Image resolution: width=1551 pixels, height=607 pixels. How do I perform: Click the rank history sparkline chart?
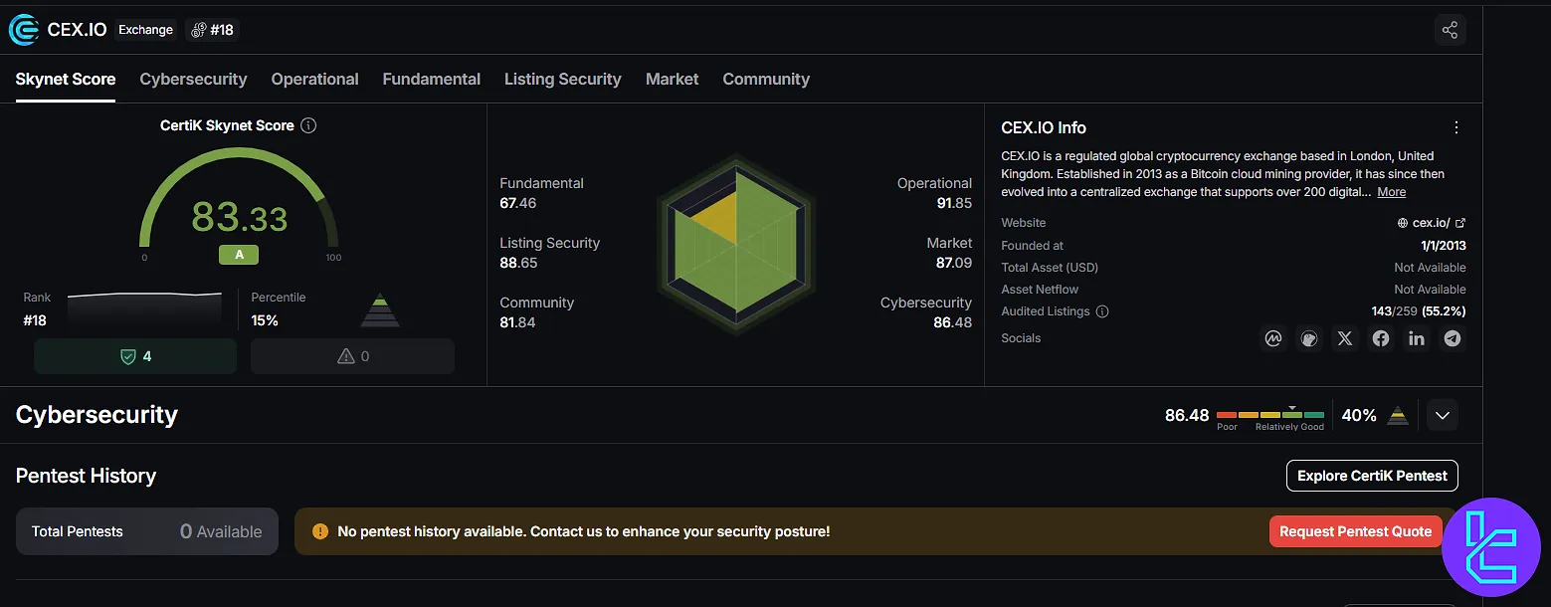(144, 308)
